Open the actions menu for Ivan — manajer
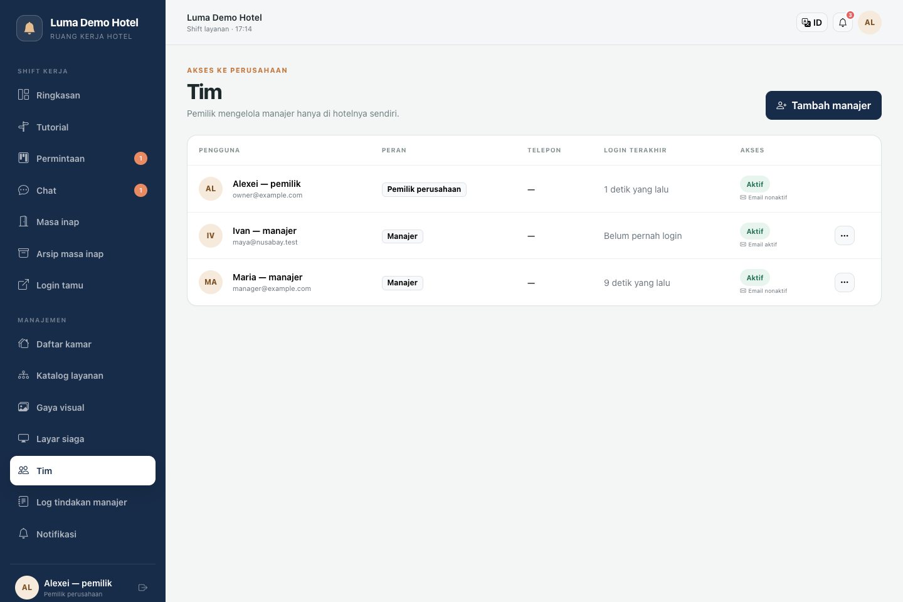Screen dimensions: 903x602 coord(845,236)
